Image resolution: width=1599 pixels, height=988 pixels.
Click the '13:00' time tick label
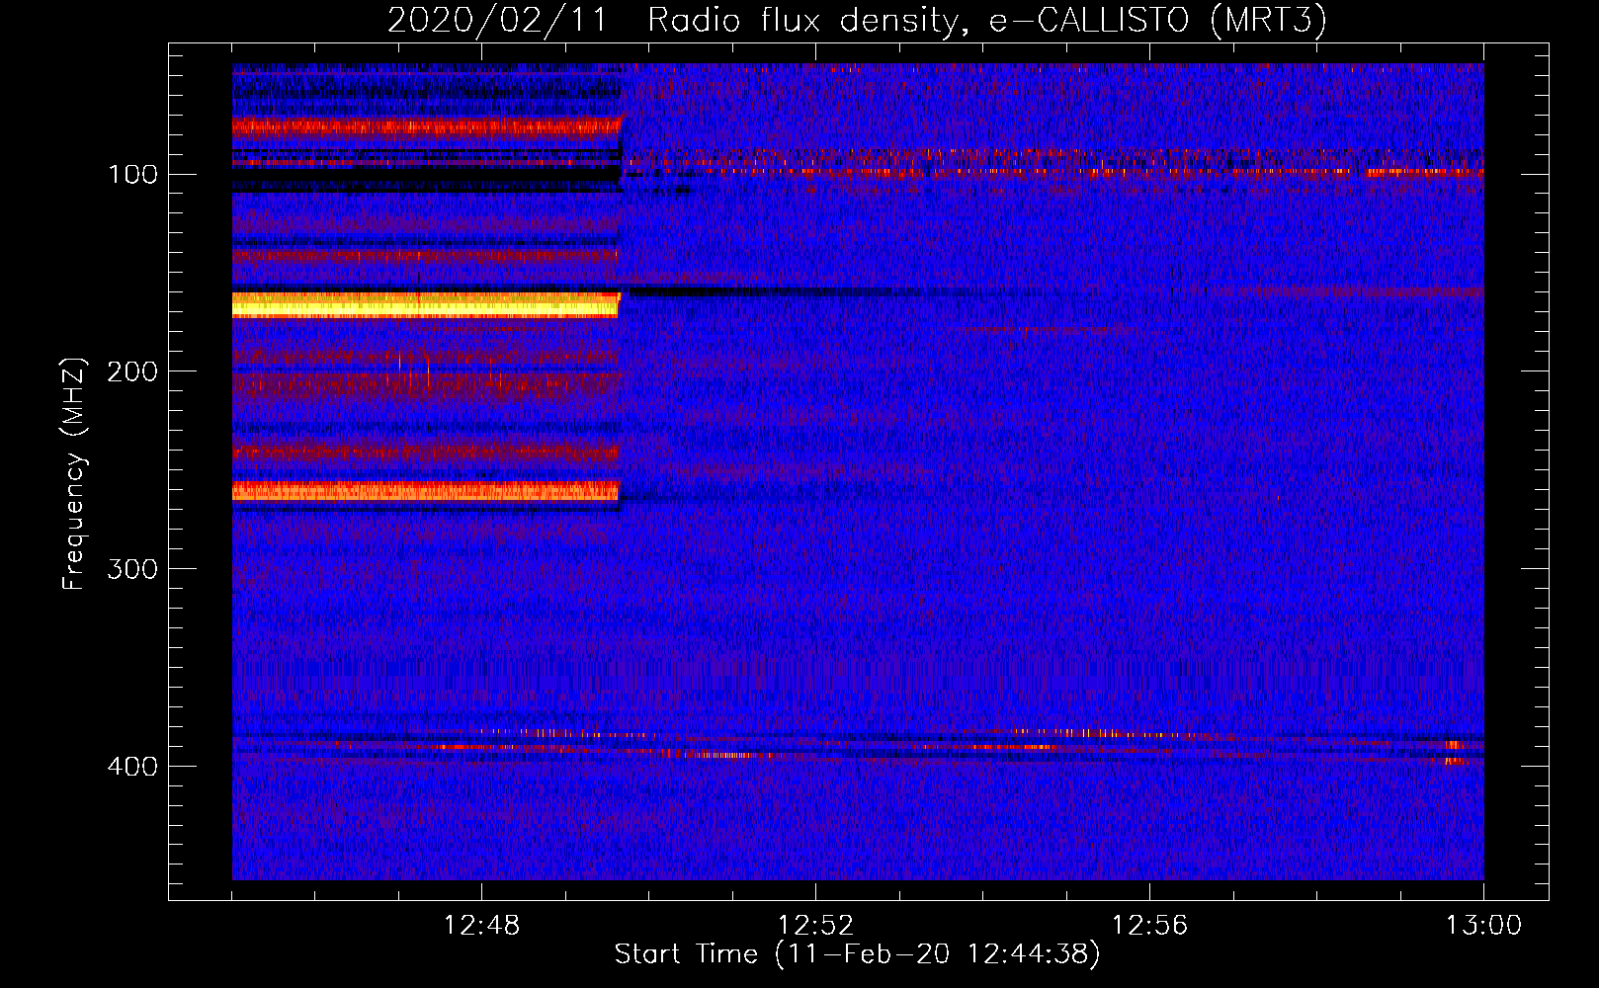click(1483, 926)
